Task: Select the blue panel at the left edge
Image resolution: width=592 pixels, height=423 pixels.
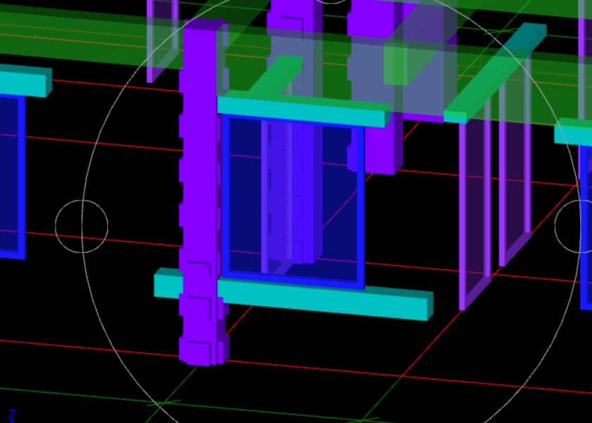Action: tap(13, 177)
